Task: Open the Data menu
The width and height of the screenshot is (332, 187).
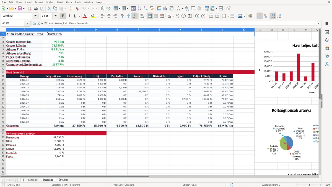Action: point(69,2)
